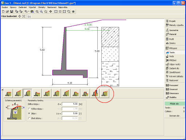Image resolution: width=186 pixels, height=140 pixels.
Task: Select the first flat terrain shape icon
Action: click(8, 93)
